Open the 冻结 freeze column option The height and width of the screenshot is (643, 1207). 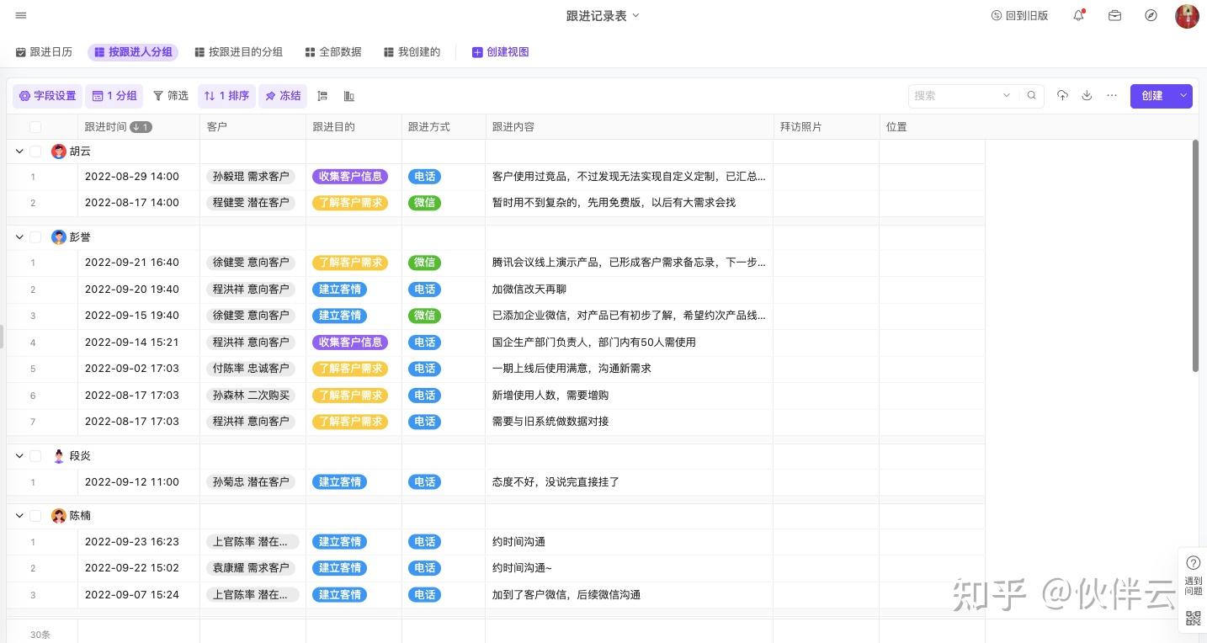coord(283,96)
